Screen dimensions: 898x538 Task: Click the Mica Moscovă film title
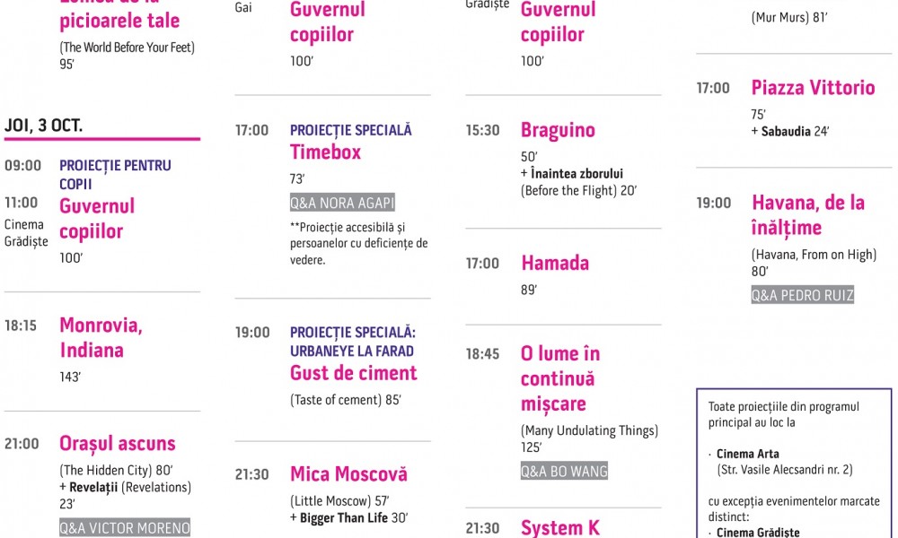tap(348, 474)
